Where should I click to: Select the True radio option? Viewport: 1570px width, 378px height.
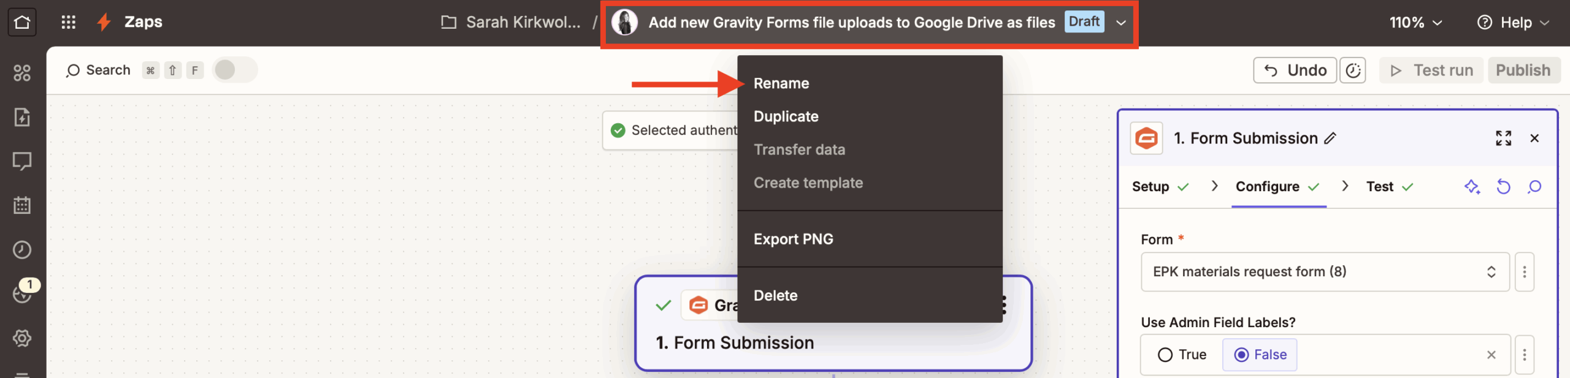[1165, 355]
